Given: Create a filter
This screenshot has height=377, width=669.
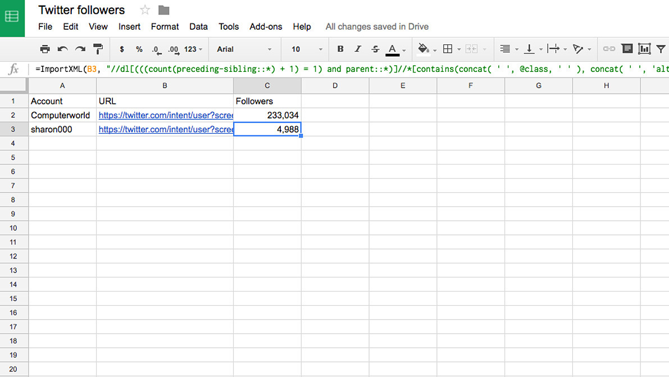Looking at the screenshot, I should pyautogui.click(x=662, y=49).
